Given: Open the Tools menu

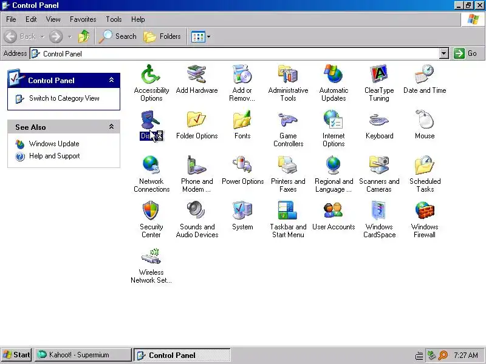Looking at the screenshot, I should pos(114,19).
